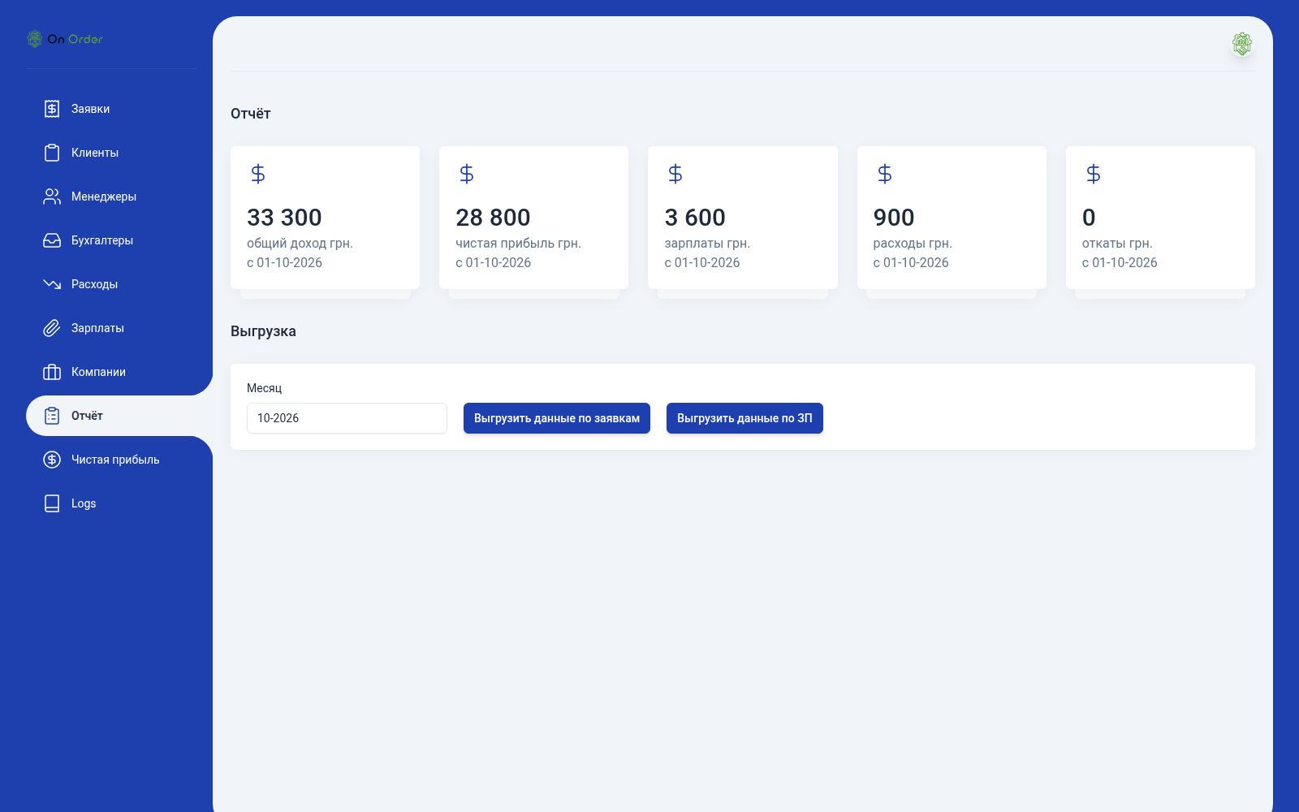
Task: Click the briefcase icon beside Компании
Action: [52, 372]
